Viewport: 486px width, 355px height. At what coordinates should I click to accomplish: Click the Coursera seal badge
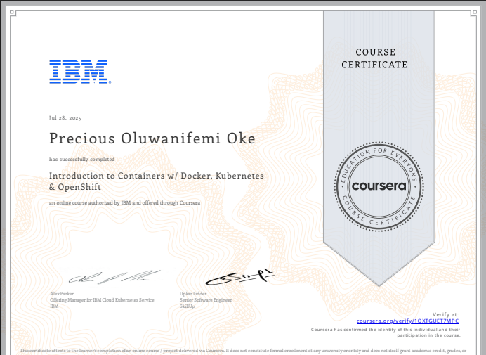(379, 186)
